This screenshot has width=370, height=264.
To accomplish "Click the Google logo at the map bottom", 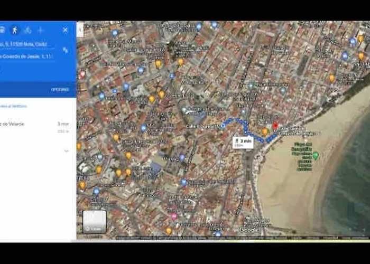I will 248,230.
